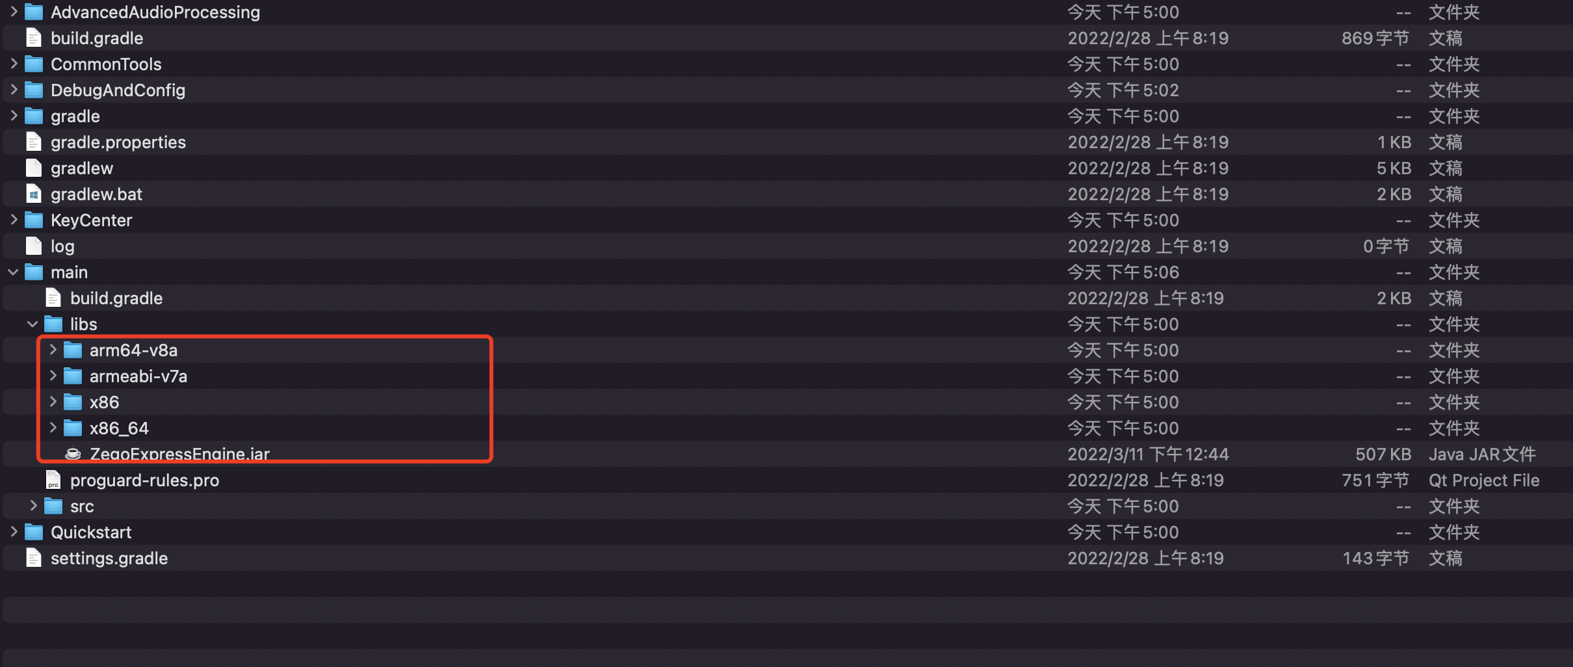Click the Quickstart folder icon

pyautogui.click(x=34, y=532)
